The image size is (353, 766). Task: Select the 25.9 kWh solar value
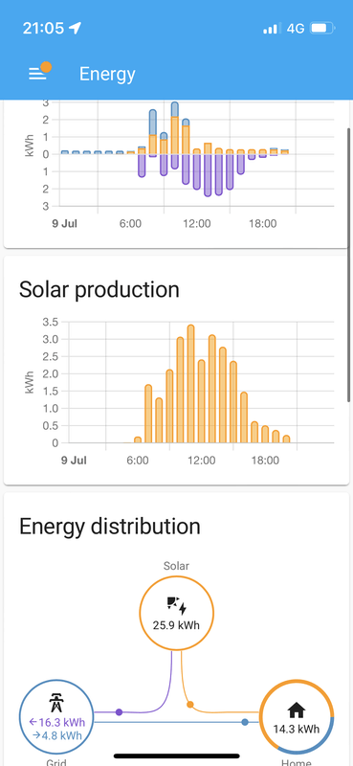176,625
